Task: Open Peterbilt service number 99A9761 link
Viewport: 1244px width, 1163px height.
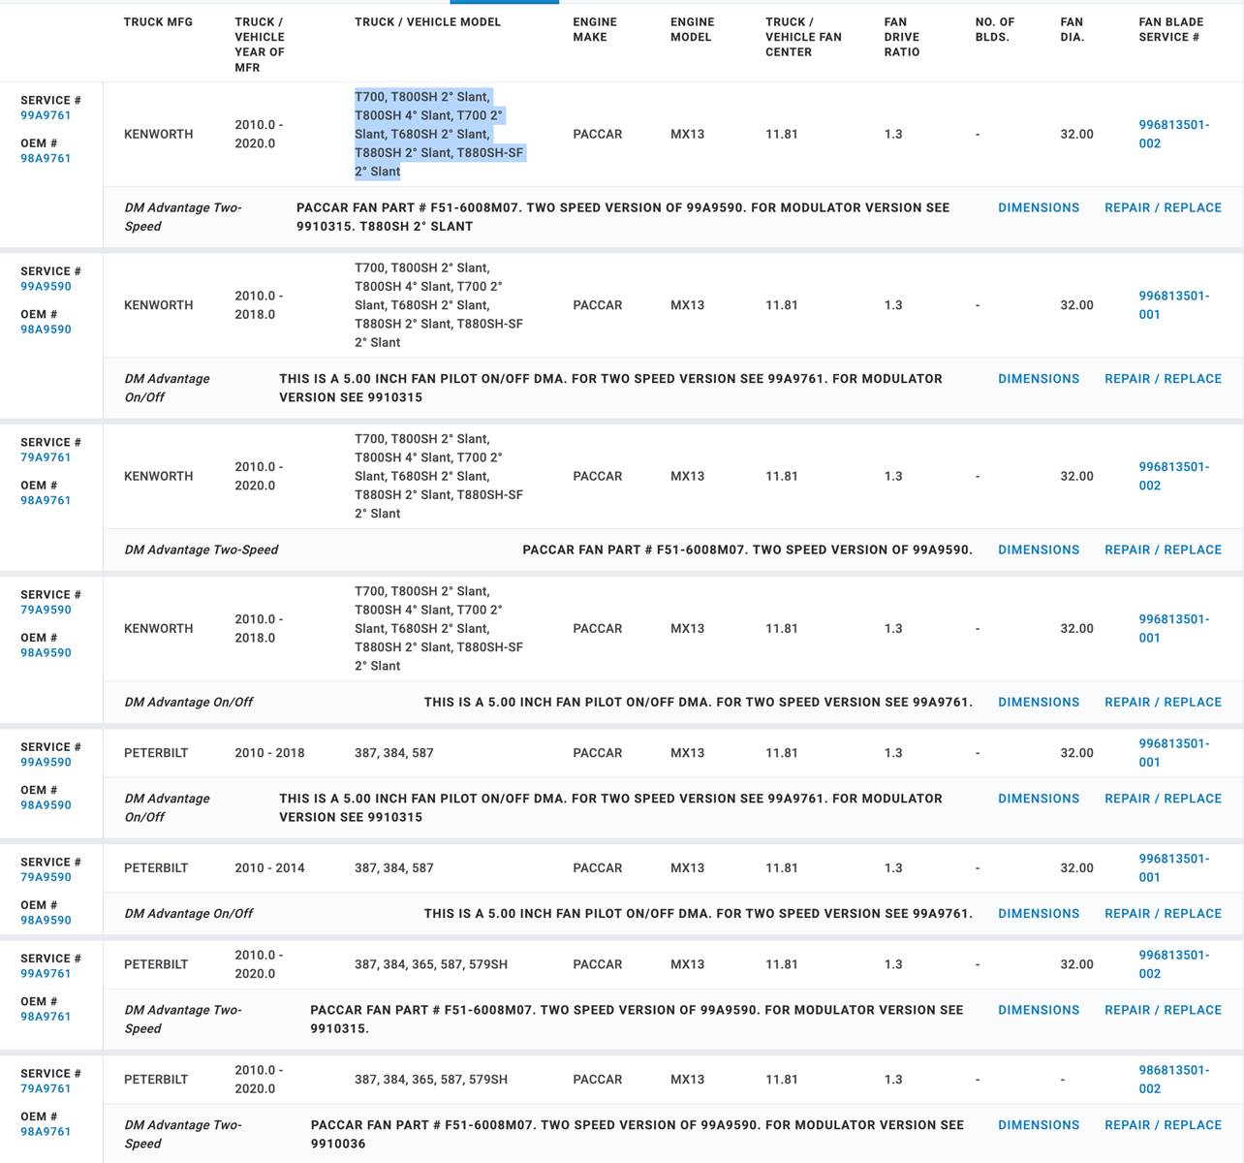Action: pos(46,973)
